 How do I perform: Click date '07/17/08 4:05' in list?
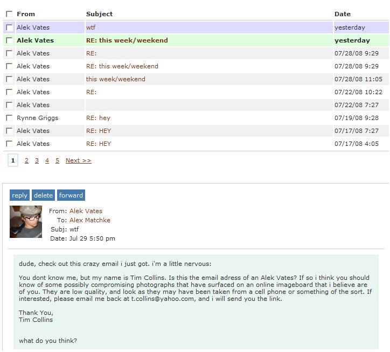[x=357, y=144]
